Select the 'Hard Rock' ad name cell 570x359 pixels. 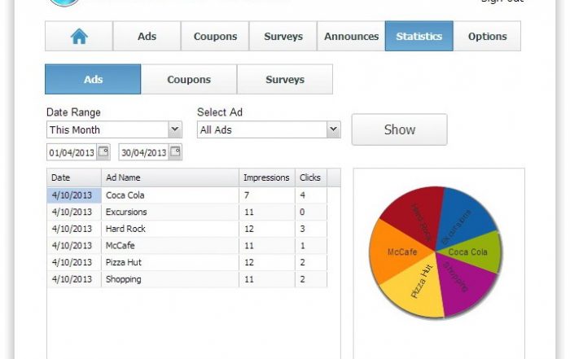coord(170,229)
